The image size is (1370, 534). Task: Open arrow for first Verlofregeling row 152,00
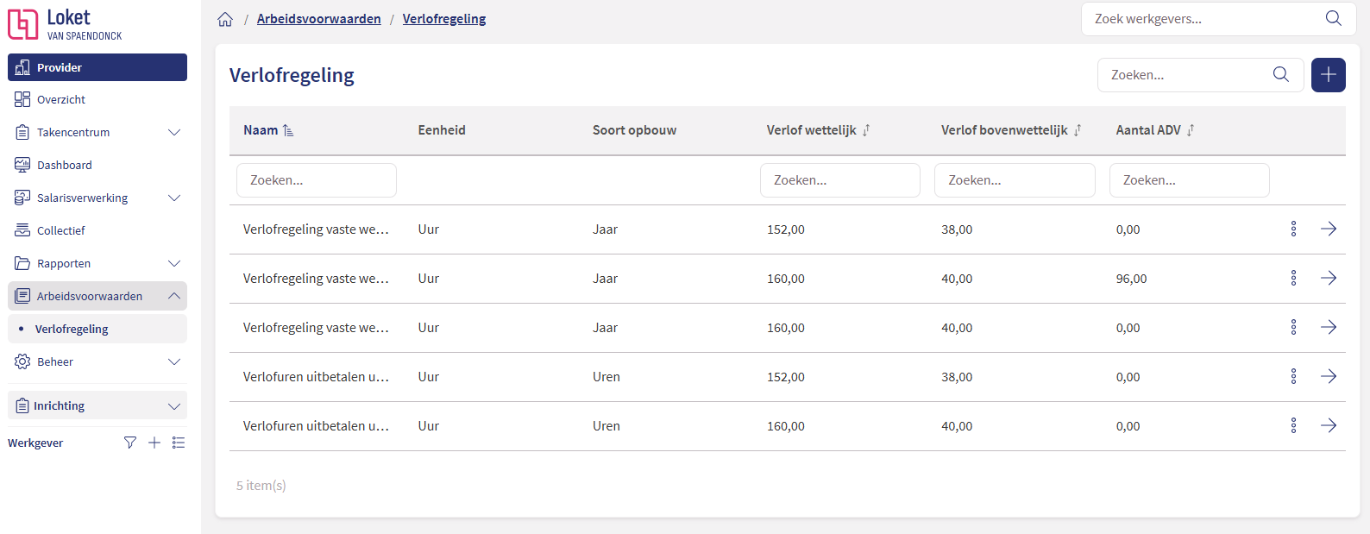click(x=1329, y=229)
